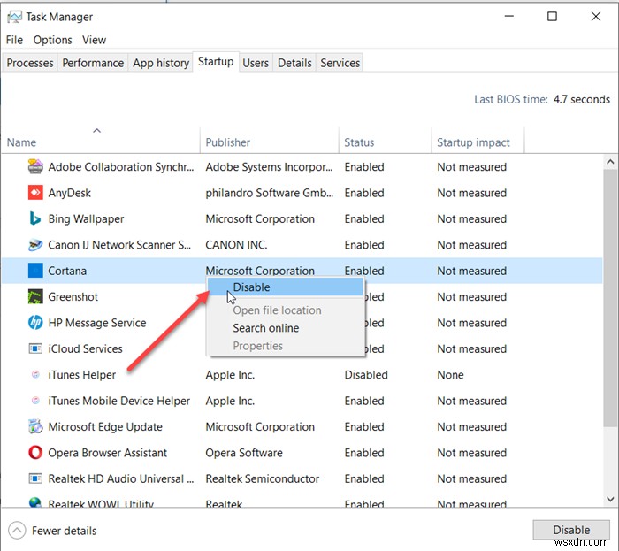Select Realtek HD Audio Universal entry

coord(121,478)
